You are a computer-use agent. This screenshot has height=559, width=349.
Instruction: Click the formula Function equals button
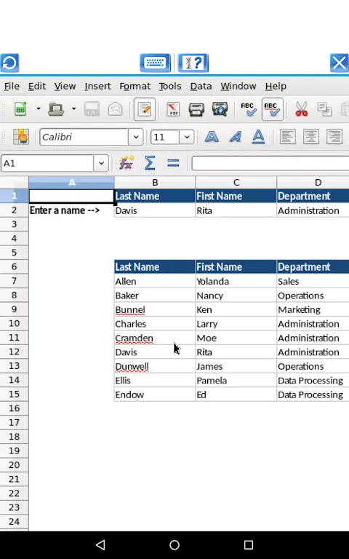tap(173, 163)
